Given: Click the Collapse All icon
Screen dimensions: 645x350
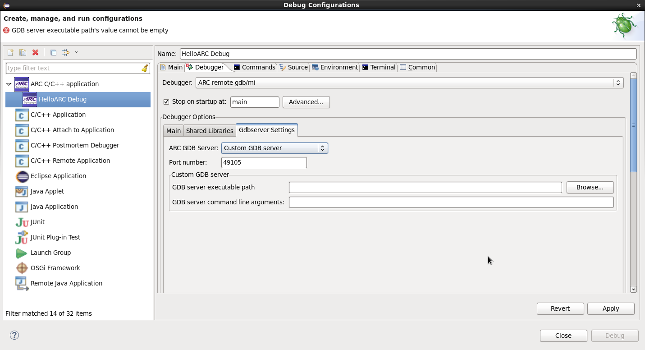Looking at the screenshot, I should [x=53, y=53].
